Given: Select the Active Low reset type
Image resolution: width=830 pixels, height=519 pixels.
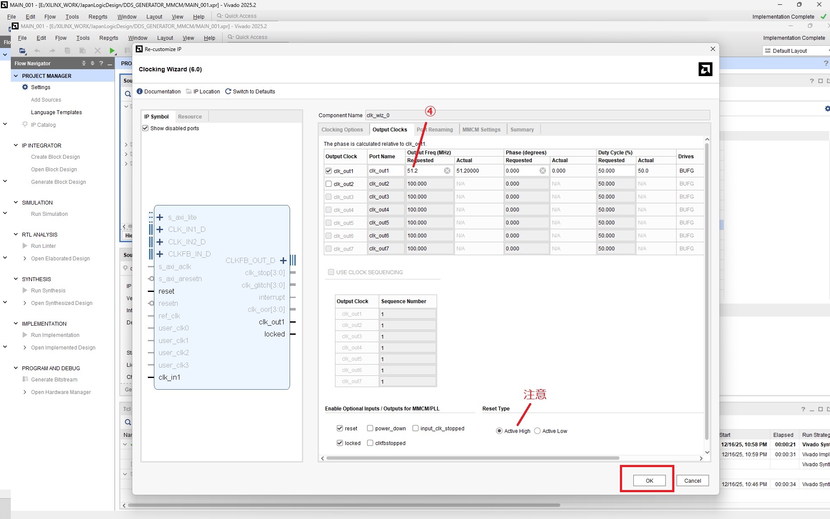Looking at the screenshot, I should pyautogui.click(x=537, y=431).
